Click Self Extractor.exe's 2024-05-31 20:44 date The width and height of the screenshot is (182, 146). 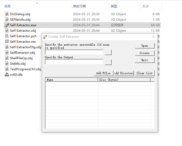[x=86, y=25]
